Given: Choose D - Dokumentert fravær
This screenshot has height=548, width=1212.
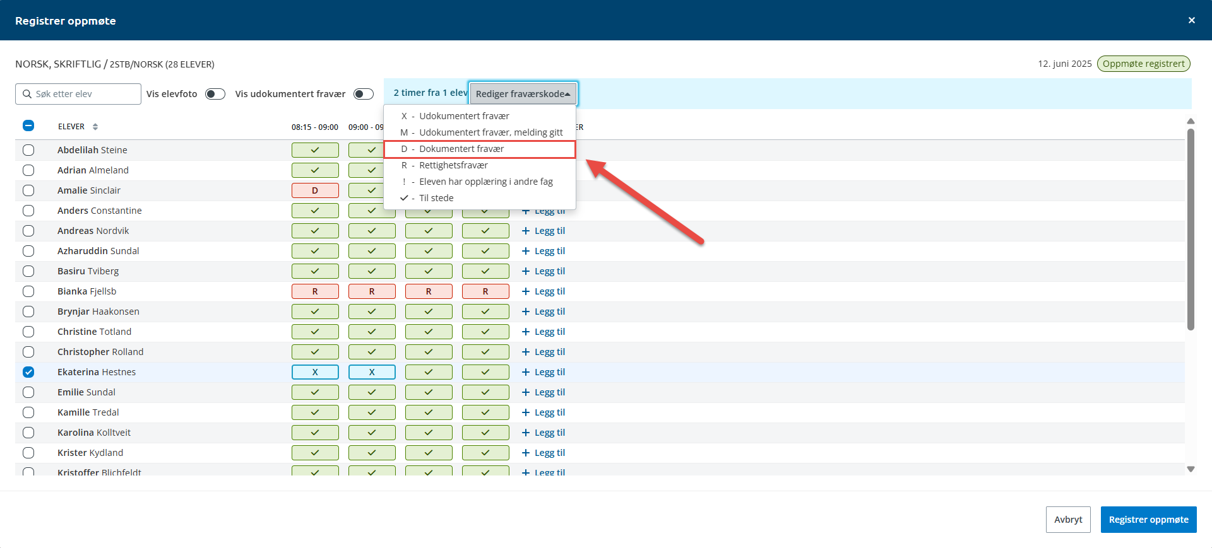Looking at the screenshot, I should 480,149.
